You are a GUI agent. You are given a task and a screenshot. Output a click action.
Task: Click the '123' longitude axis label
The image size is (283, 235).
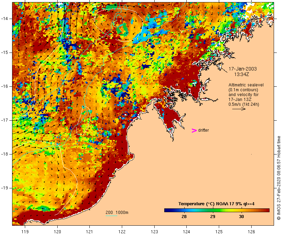pos(154,232)
